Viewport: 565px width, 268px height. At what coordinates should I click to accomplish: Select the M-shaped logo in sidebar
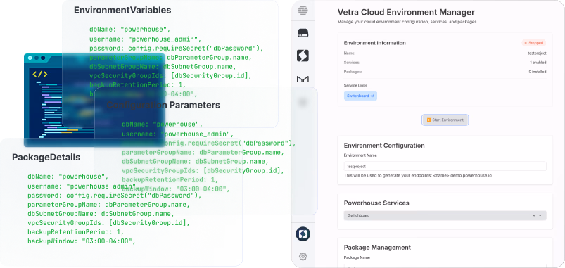click(303, 79)
